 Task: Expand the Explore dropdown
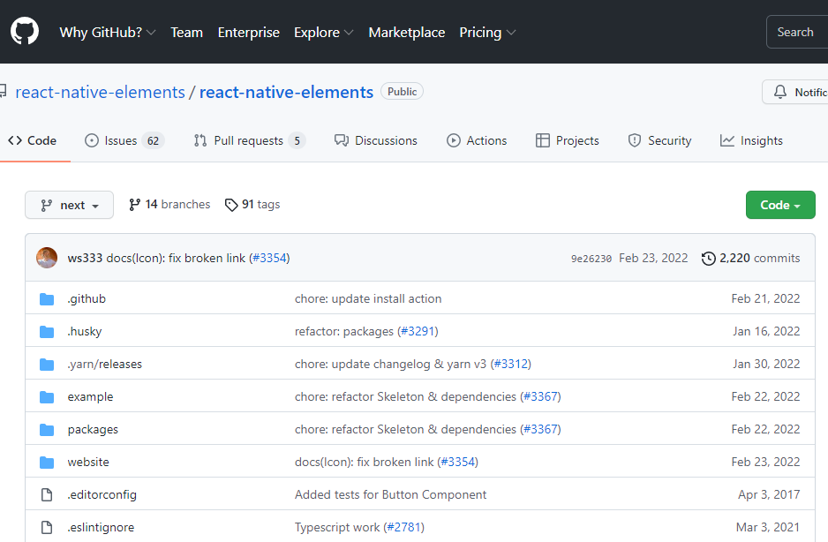point(323,33)
